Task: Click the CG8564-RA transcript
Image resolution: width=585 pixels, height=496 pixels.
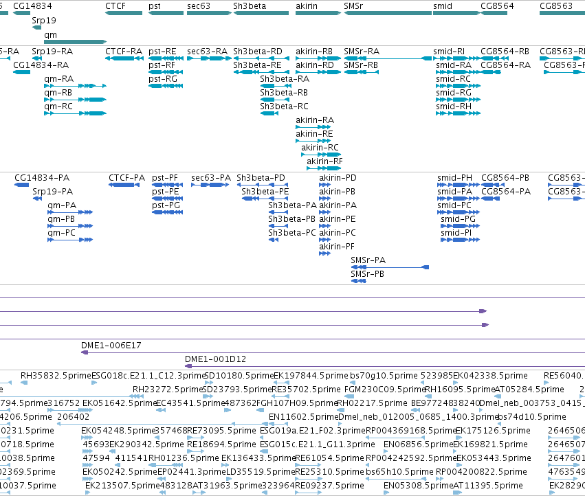Action: pyautogui.click(x=491, y=72)
